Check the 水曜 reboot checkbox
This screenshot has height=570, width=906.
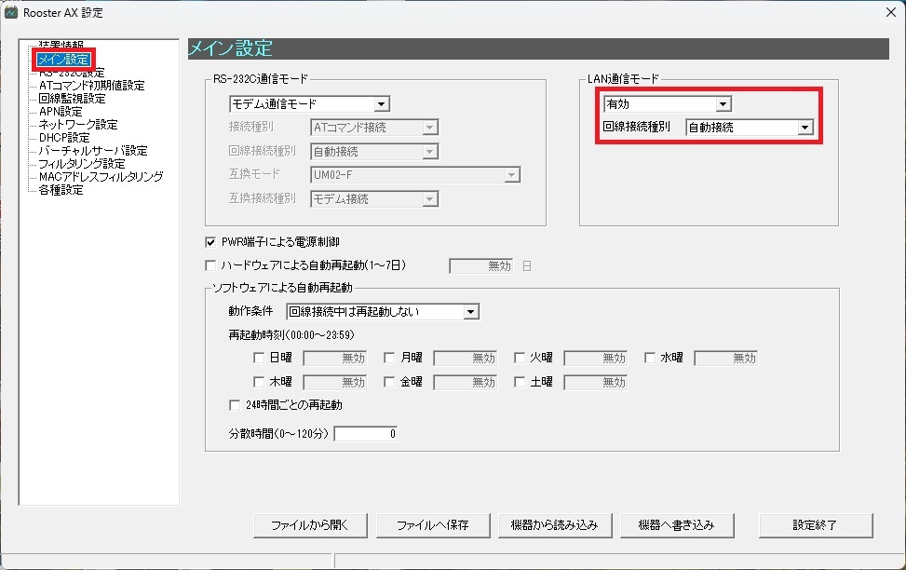pyautogui.click(x=650, y=358)
